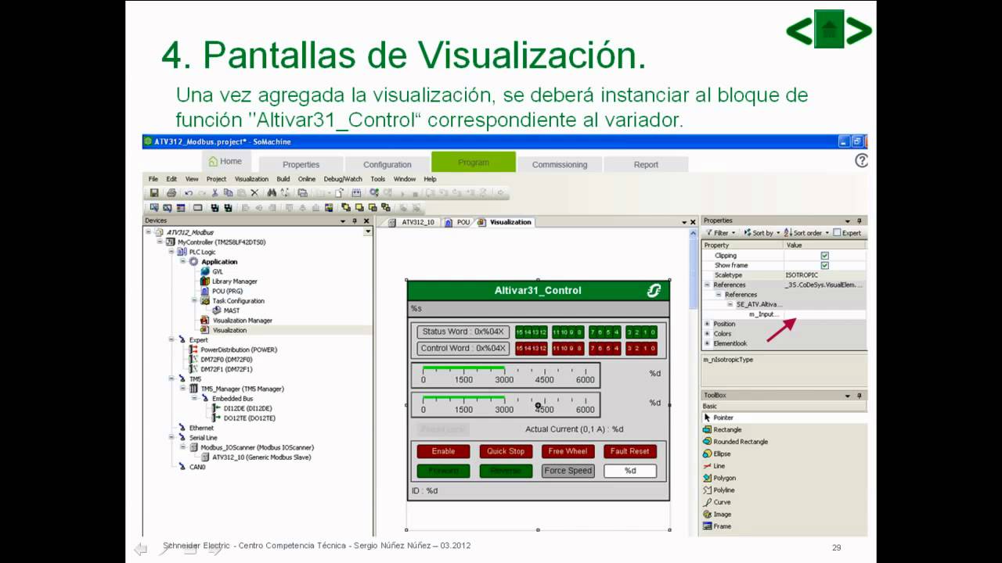Image resolution: width=1002 pixels, height=563 pixels.
Task: Collapse the top-level References property group
Action: [x=707, y=285]
